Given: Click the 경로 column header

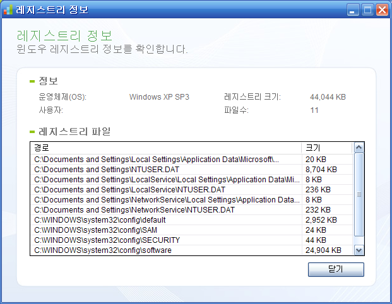Looking at the screenshot, I should (166, 148).
